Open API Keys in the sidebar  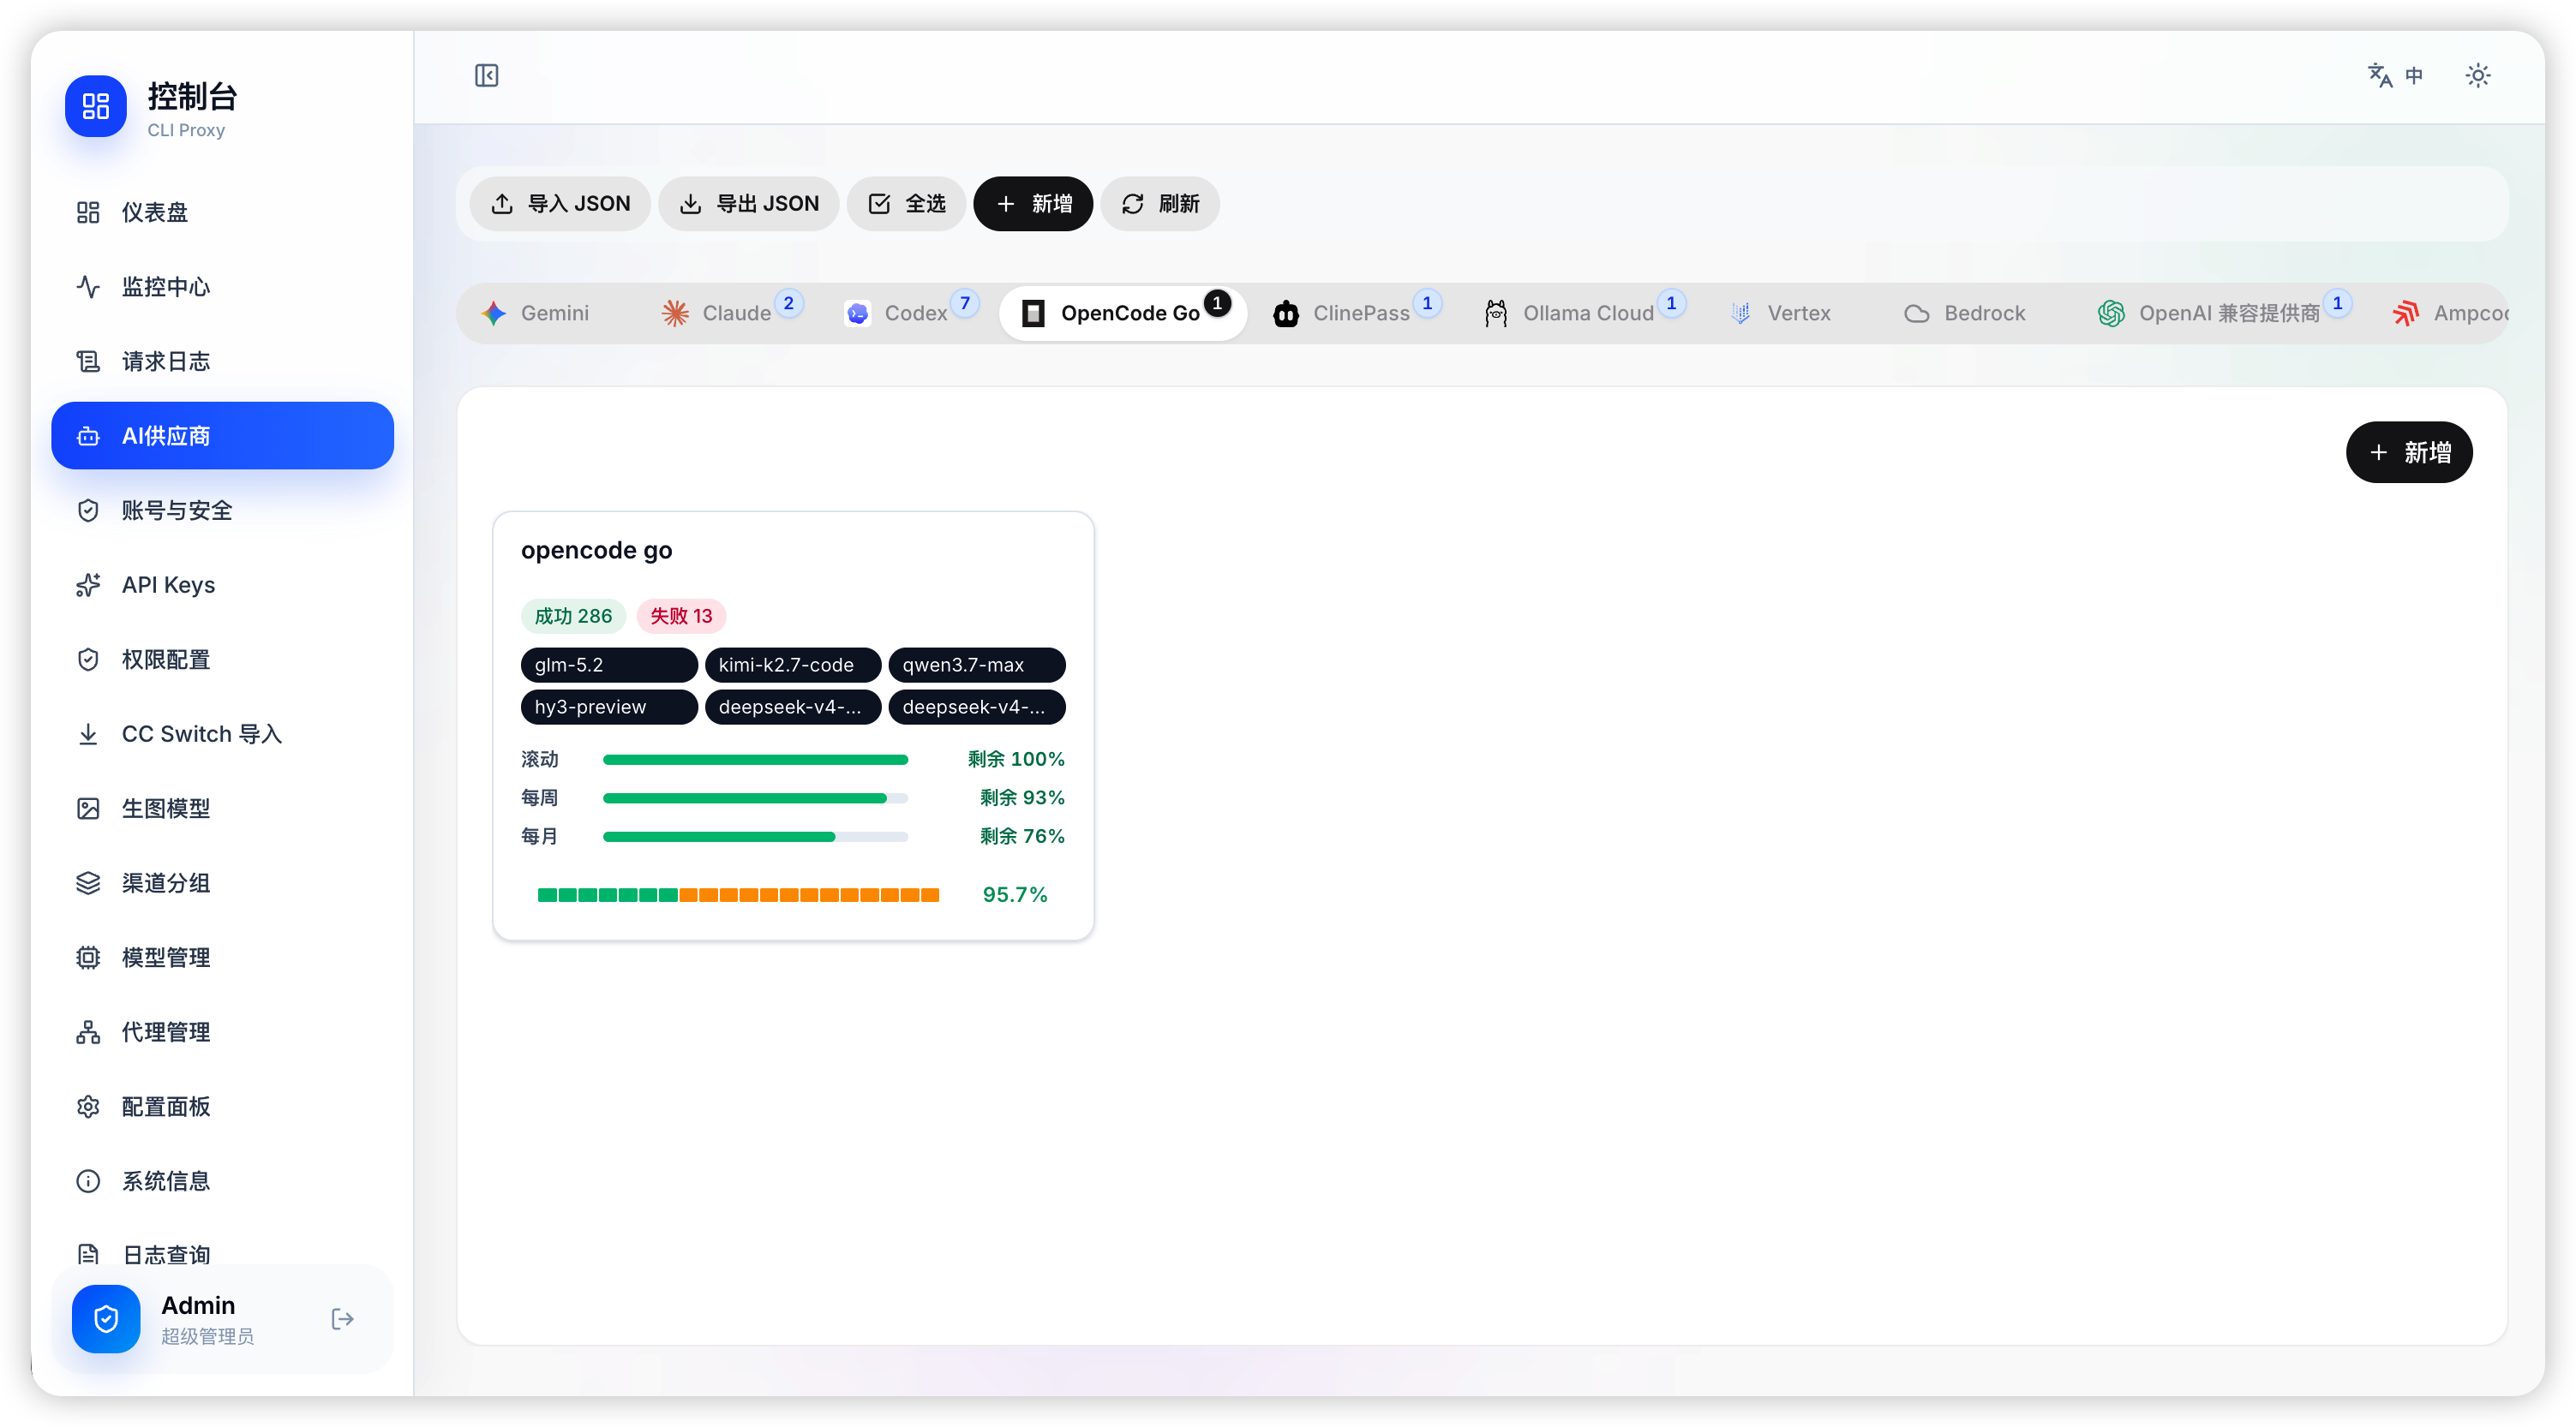[x=222, y=584]
